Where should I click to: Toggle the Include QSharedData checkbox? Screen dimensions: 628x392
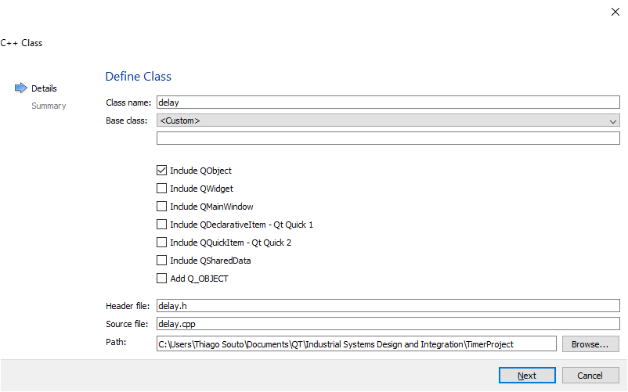point(162,261)
